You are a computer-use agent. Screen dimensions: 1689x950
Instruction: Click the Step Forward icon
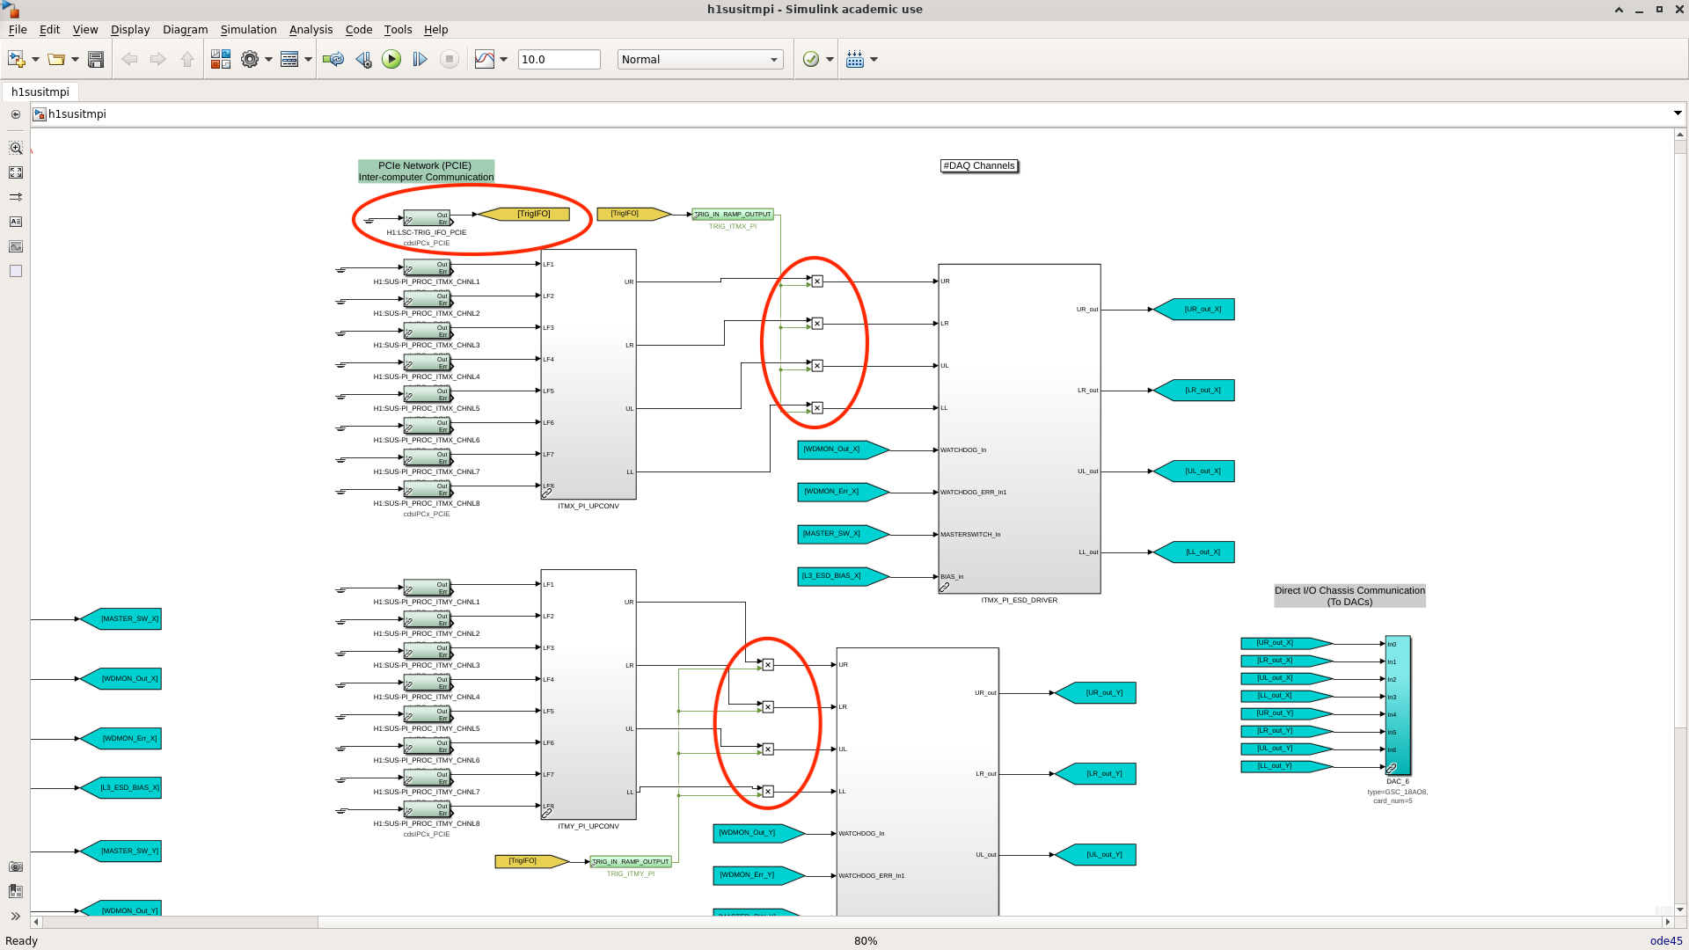[x=420, y=59]
